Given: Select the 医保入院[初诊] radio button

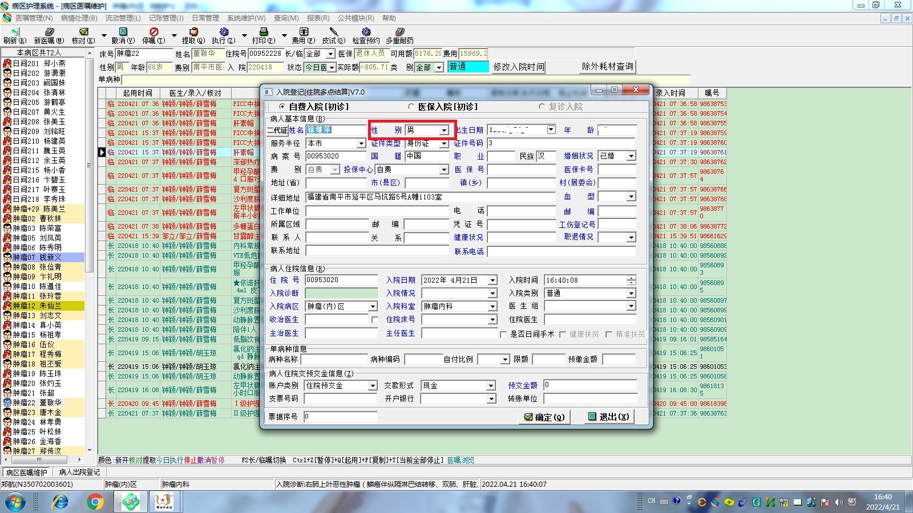Looking at the screenshot, I should 411,107.
